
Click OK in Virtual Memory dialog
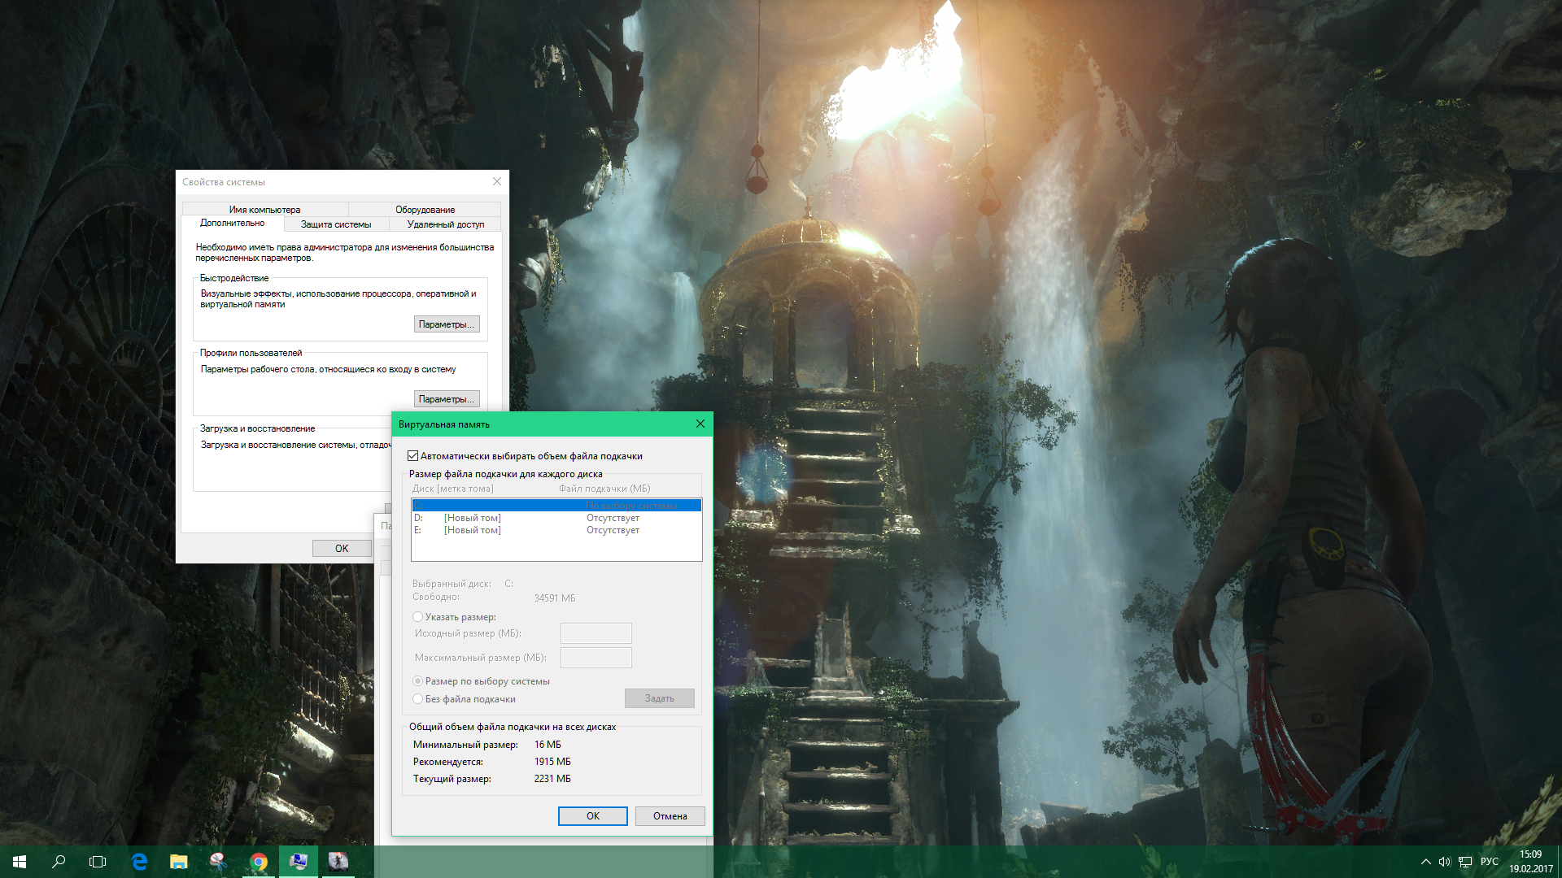tap(592, 816)
